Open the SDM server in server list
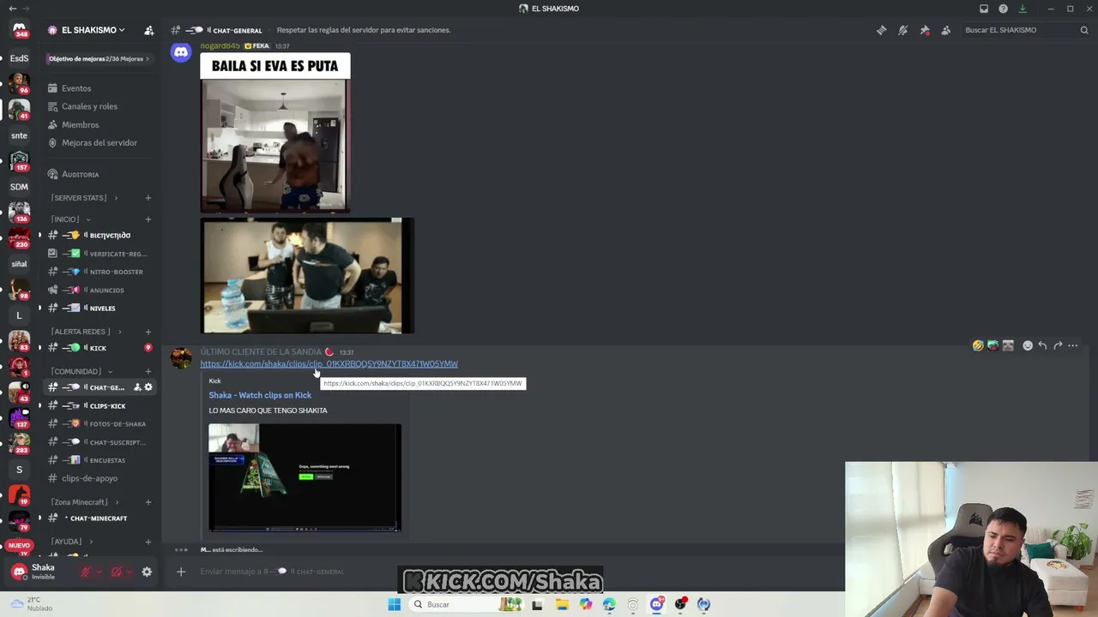The image size is (1098, 617). click(19, 187)
